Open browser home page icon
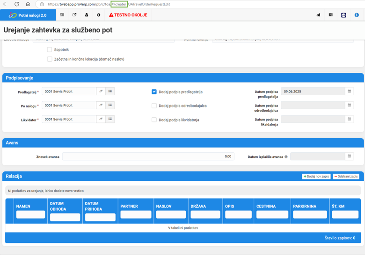This screenshot has width=365, height=255. point(28,4)
